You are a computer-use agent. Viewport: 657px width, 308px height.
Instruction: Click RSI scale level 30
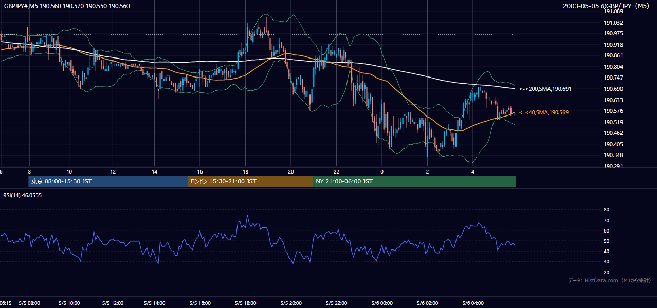pos(606,262)
